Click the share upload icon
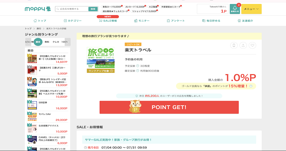This screenshot has width=286, height=151. point(243,45)
